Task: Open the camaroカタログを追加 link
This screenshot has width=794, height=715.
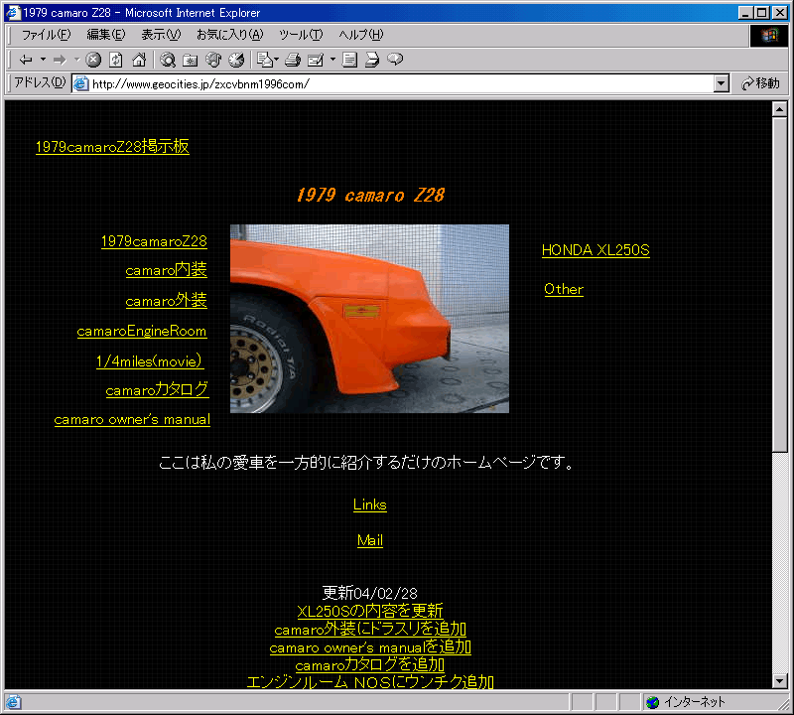Action: [370, 664]
